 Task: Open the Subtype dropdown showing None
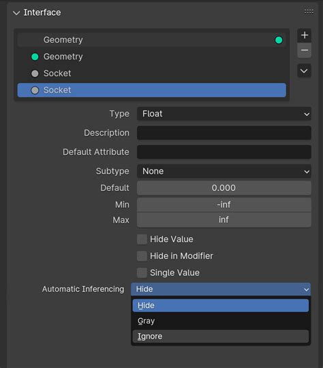click(x=224, y=171)
